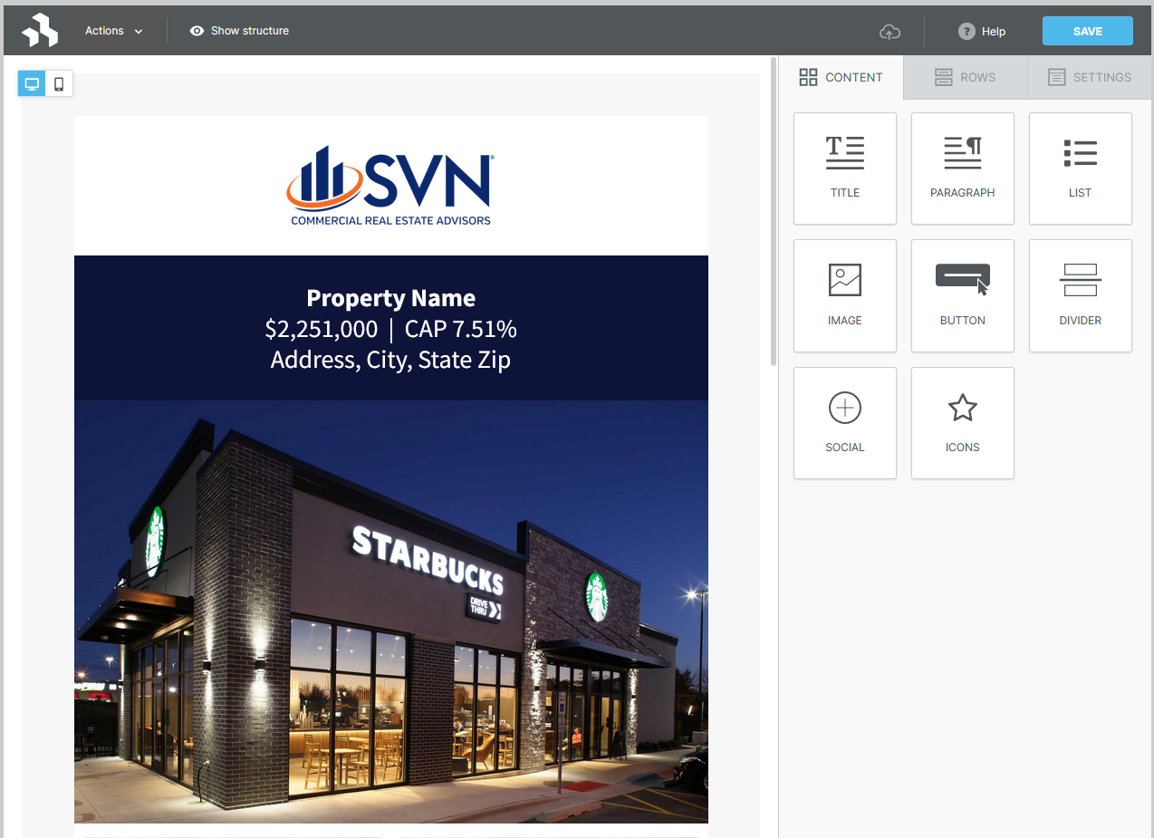Click the editor canvas vertical scrollbar
The width and height of the screenshot is (1154, 838).
(x=773, y=212)
